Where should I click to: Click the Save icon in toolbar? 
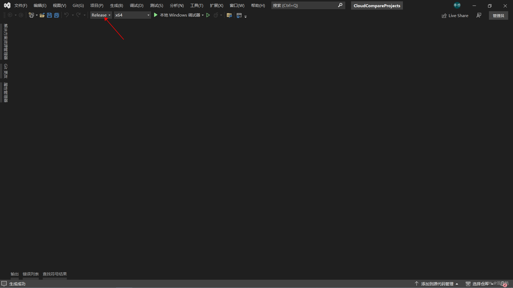tap(49, 15)
